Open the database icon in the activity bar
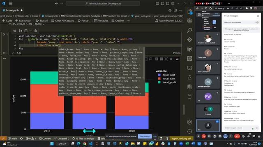Image resolution: width=263 pixels, height=147 pixels. 189,96
